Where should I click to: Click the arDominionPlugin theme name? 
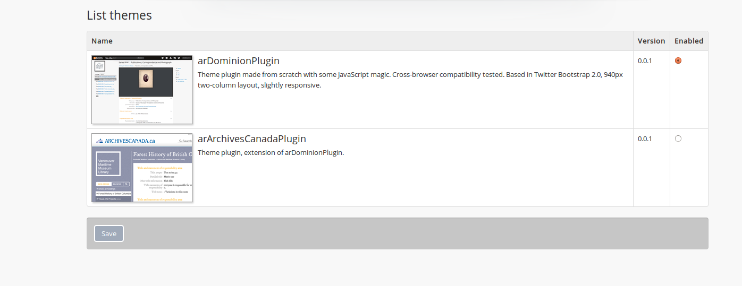pyautogui.click(x=238, y=60)
